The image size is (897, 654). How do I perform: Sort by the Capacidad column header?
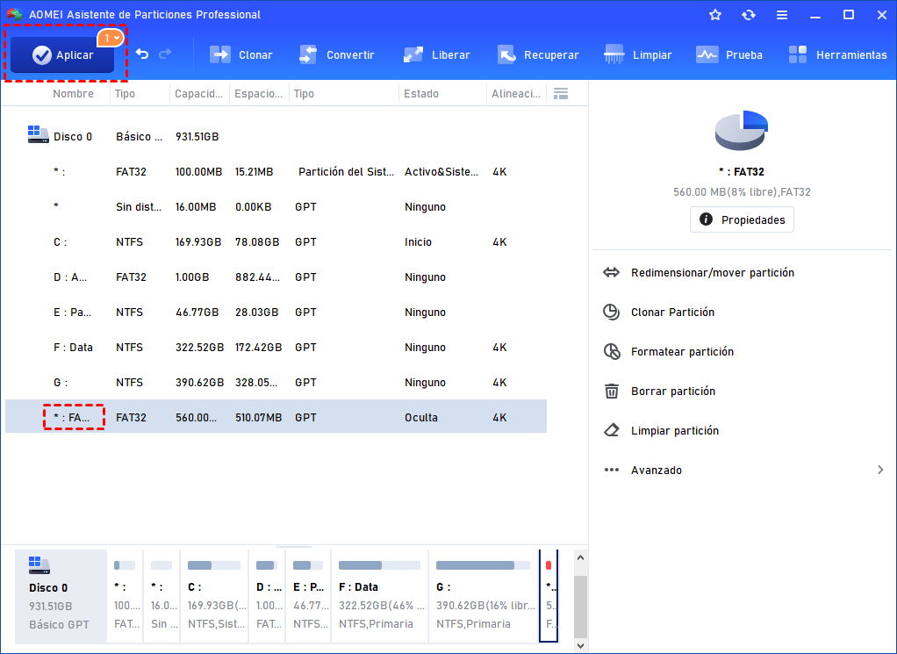pos(198,93)
